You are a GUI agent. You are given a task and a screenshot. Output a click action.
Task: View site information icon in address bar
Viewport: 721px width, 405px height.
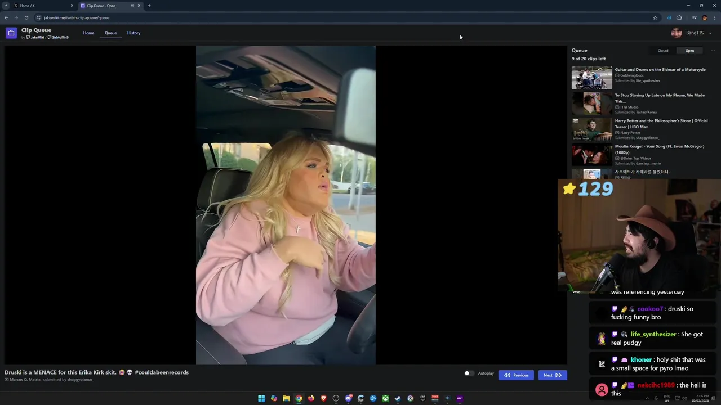[38, 17]
